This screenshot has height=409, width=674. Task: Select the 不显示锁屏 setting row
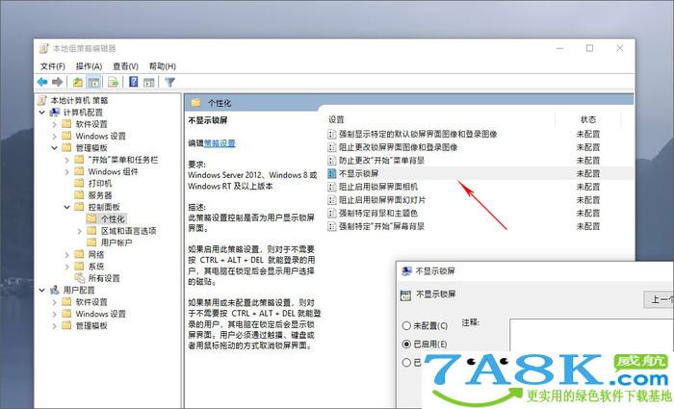[480, 173]
